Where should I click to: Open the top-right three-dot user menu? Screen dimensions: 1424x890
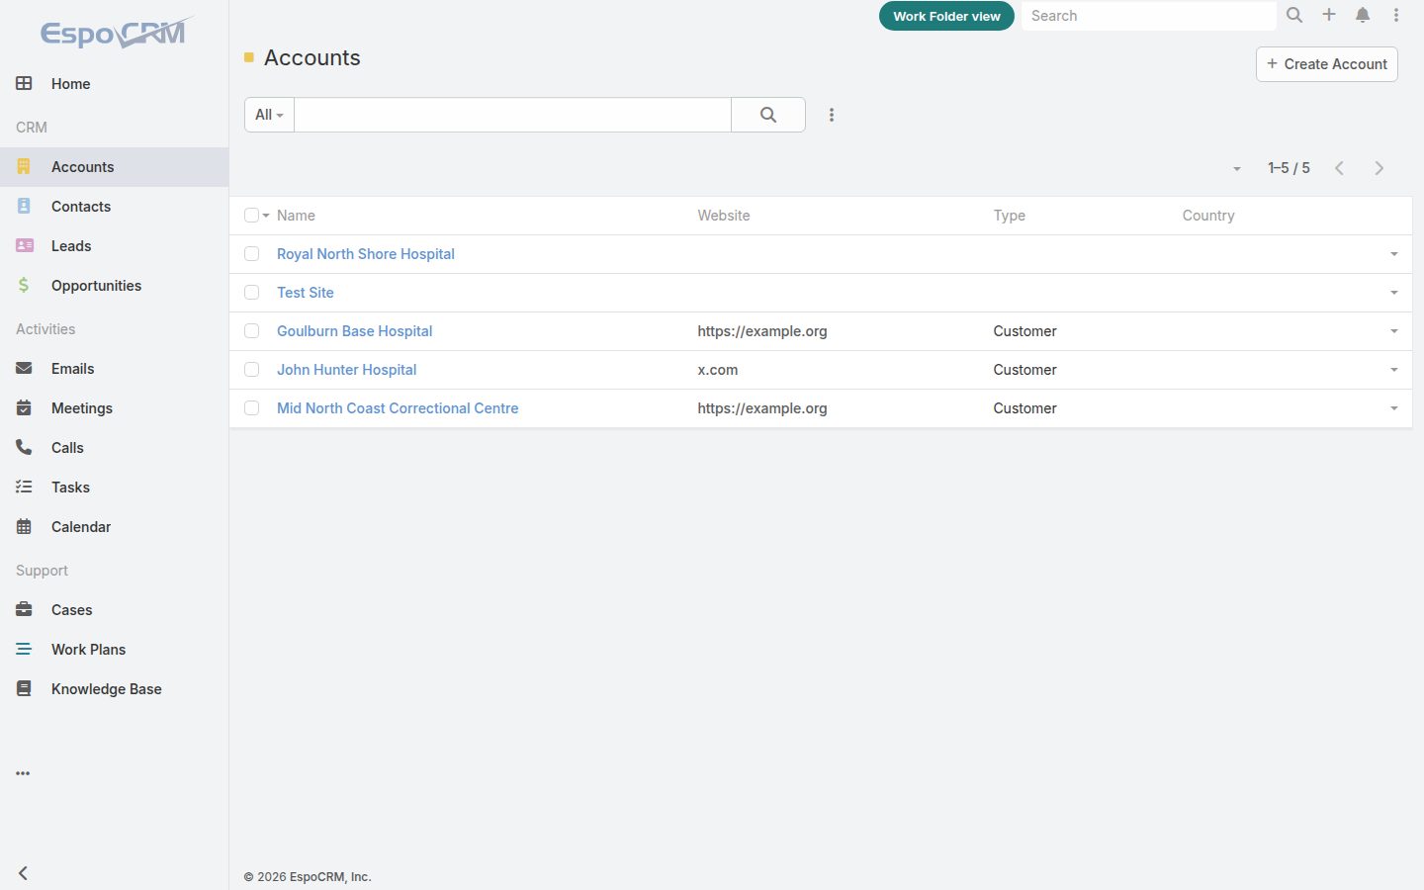[1396, 15]
